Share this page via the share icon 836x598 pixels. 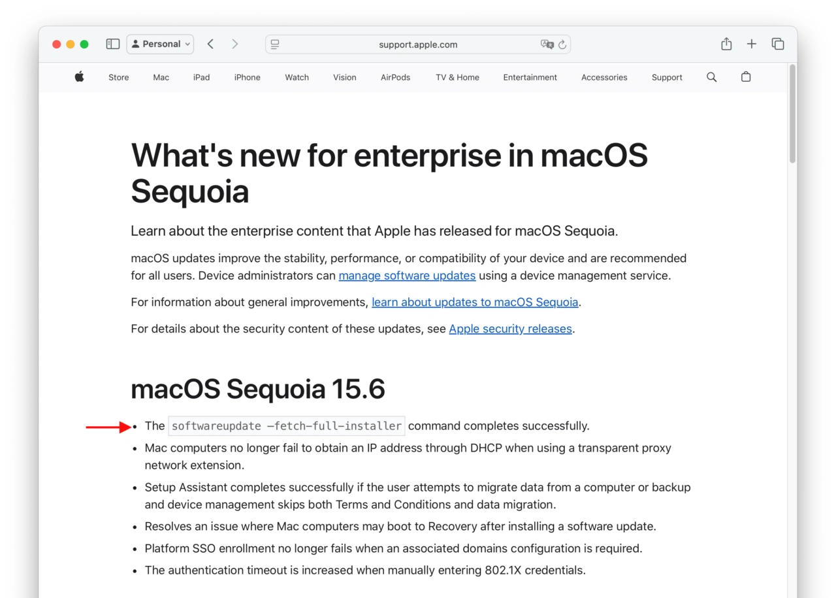(726, 44)
